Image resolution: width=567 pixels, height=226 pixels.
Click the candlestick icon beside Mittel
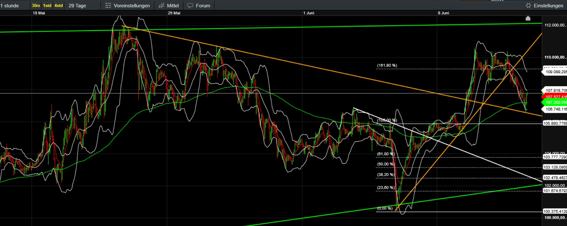click(162, 6)
